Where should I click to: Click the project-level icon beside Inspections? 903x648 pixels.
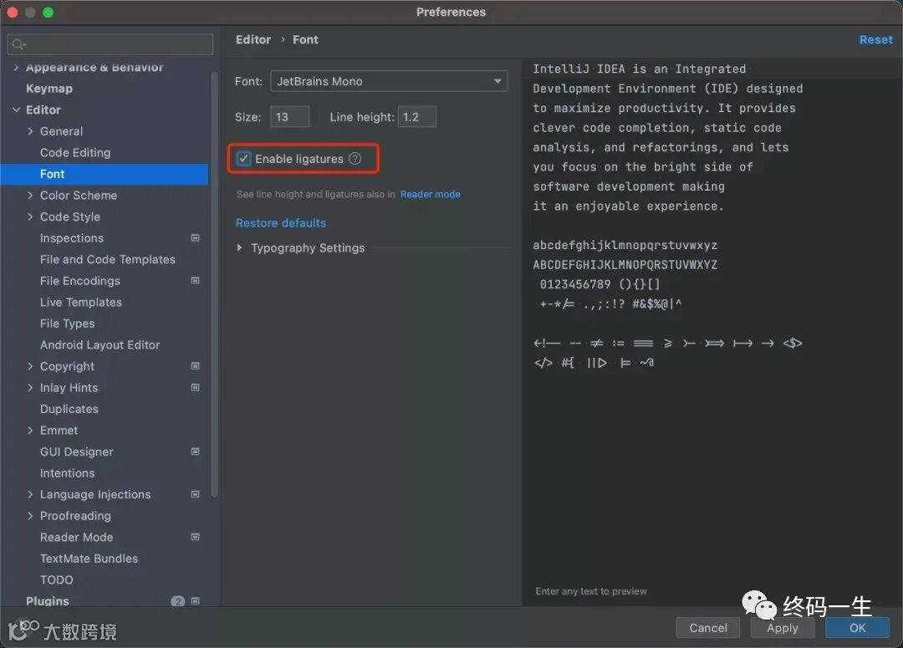[x=195, y=238]
